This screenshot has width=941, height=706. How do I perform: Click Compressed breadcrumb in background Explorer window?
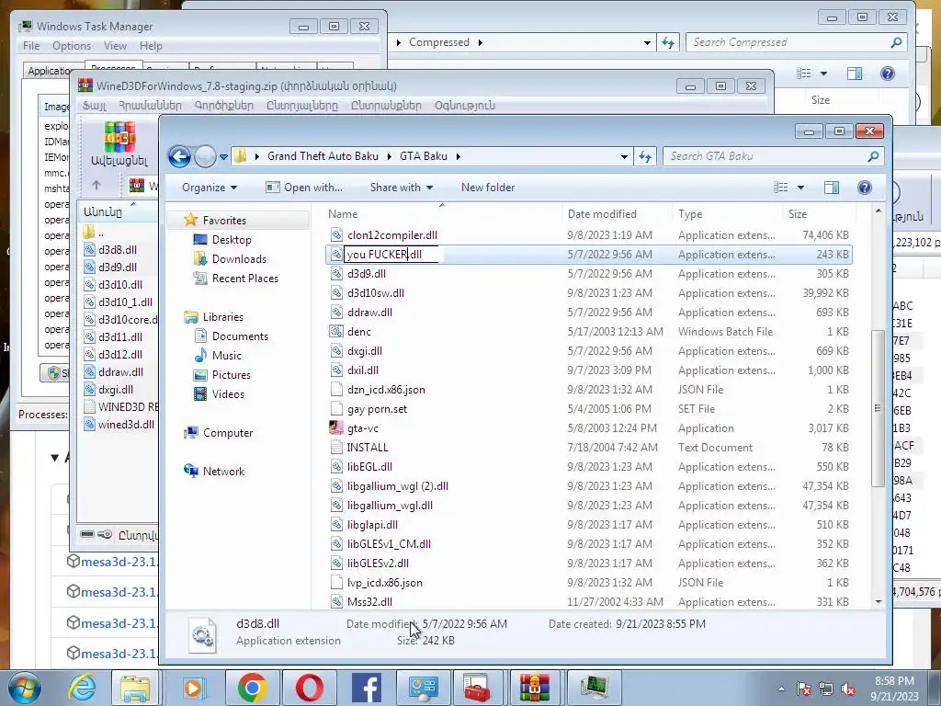click(438, 42)
